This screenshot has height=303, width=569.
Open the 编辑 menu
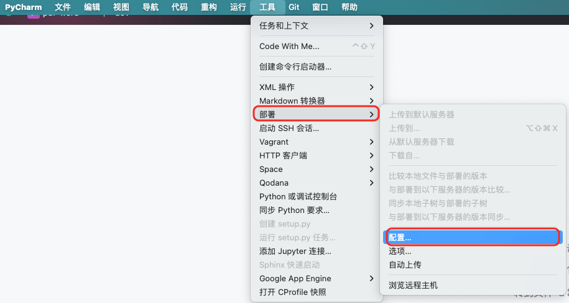pyautogui.click(x=92, y=7)
